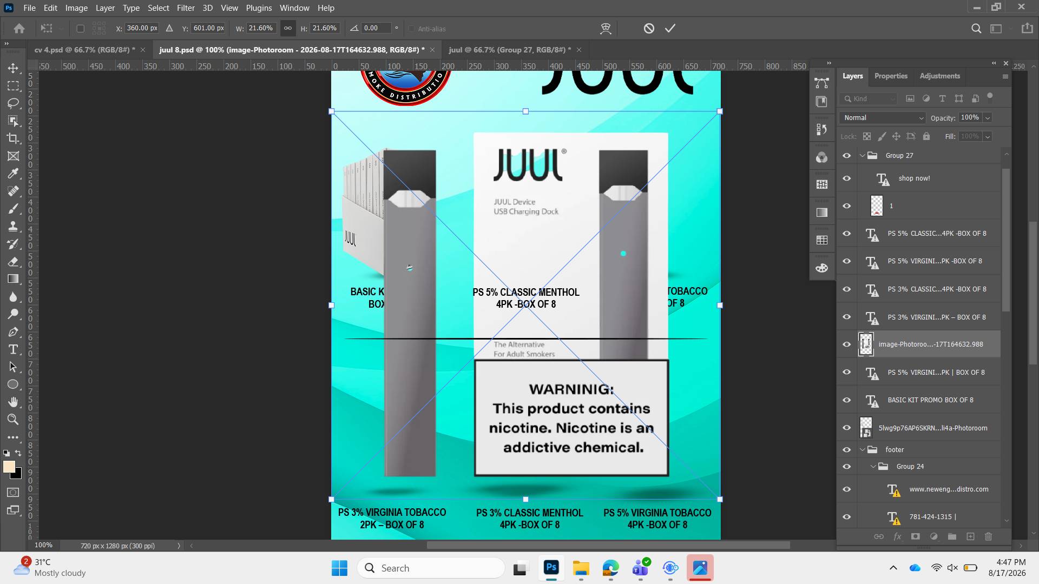
Task: Switch to the Adjustments tab
Action: click(939, 76)
